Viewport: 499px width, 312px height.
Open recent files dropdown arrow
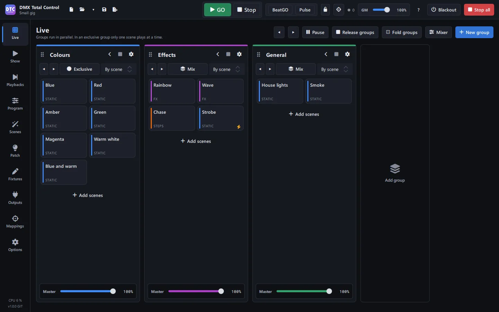(x=93, y=10)
